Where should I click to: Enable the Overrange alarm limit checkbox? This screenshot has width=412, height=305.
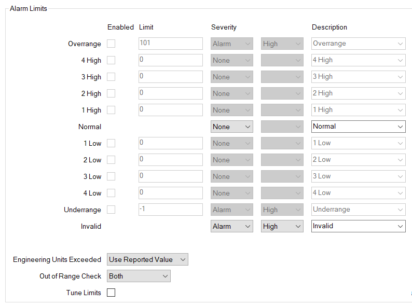[x=111, y=44]
